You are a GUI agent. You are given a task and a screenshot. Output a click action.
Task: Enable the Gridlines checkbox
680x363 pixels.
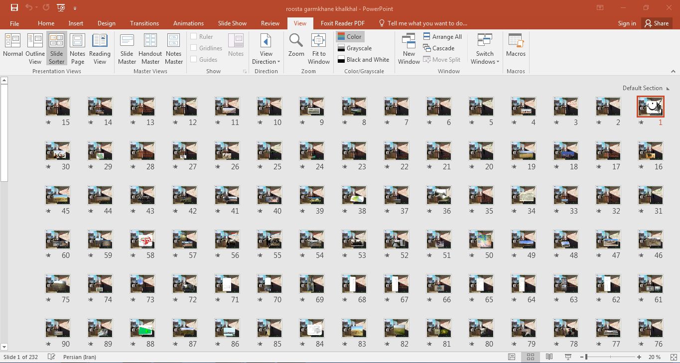click(x=194, y=48)
